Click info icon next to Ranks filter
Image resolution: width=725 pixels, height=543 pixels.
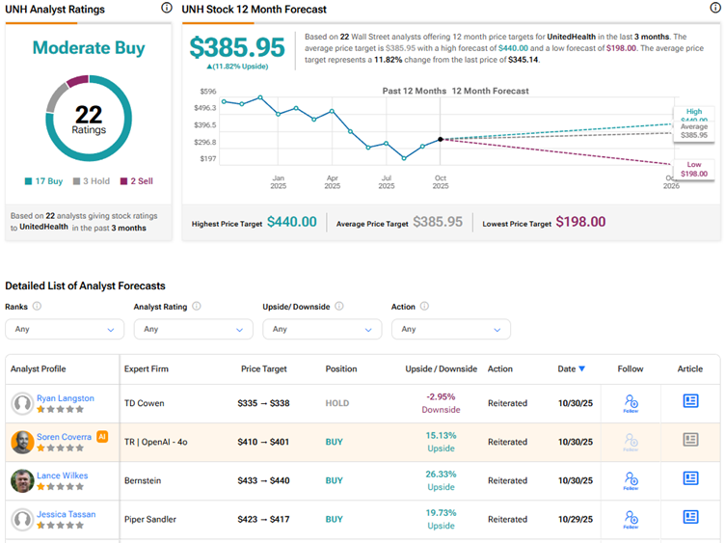(38, 307)
